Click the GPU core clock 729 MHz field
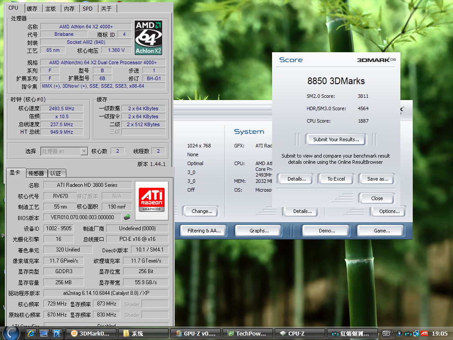Screen dimensions: 453x340 click(57, 304)
